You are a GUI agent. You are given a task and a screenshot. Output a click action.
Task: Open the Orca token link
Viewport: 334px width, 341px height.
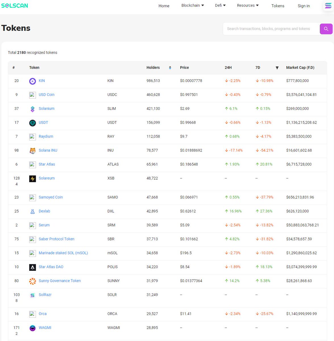(x=43, y=314)
